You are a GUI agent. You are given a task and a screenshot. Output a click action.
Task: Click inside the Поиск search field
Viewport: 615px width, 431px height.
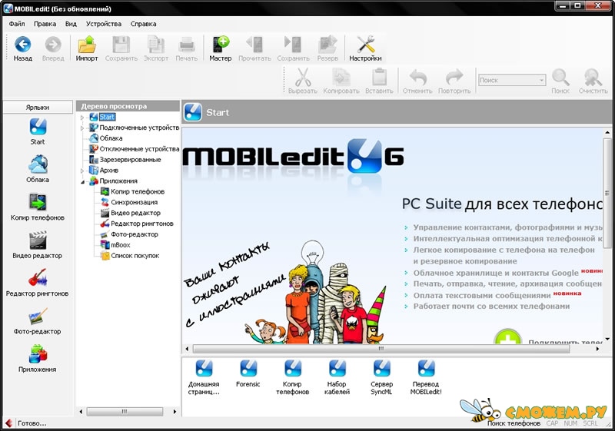tap(507, 80)
